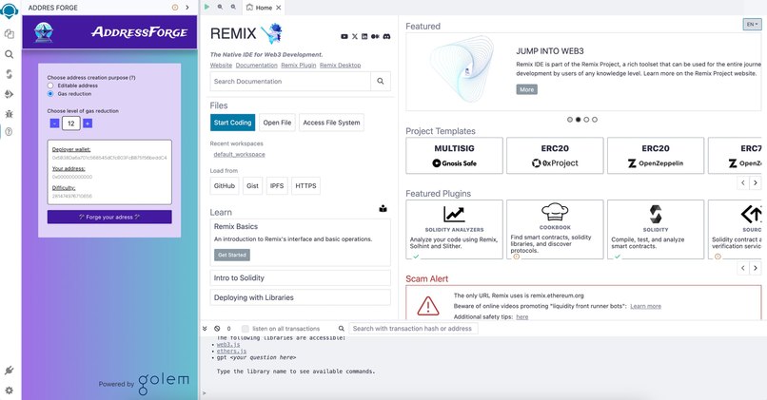
Task: Click the LearnEth book icon beside Learn
Action: [383, 208]
